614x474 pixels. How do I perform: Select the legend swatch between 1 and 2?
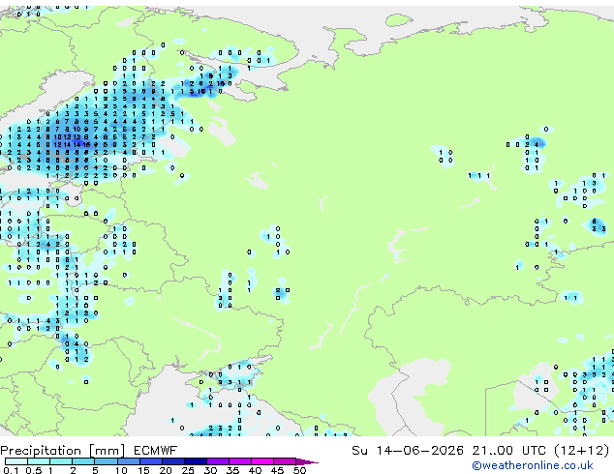pos(61,461)
